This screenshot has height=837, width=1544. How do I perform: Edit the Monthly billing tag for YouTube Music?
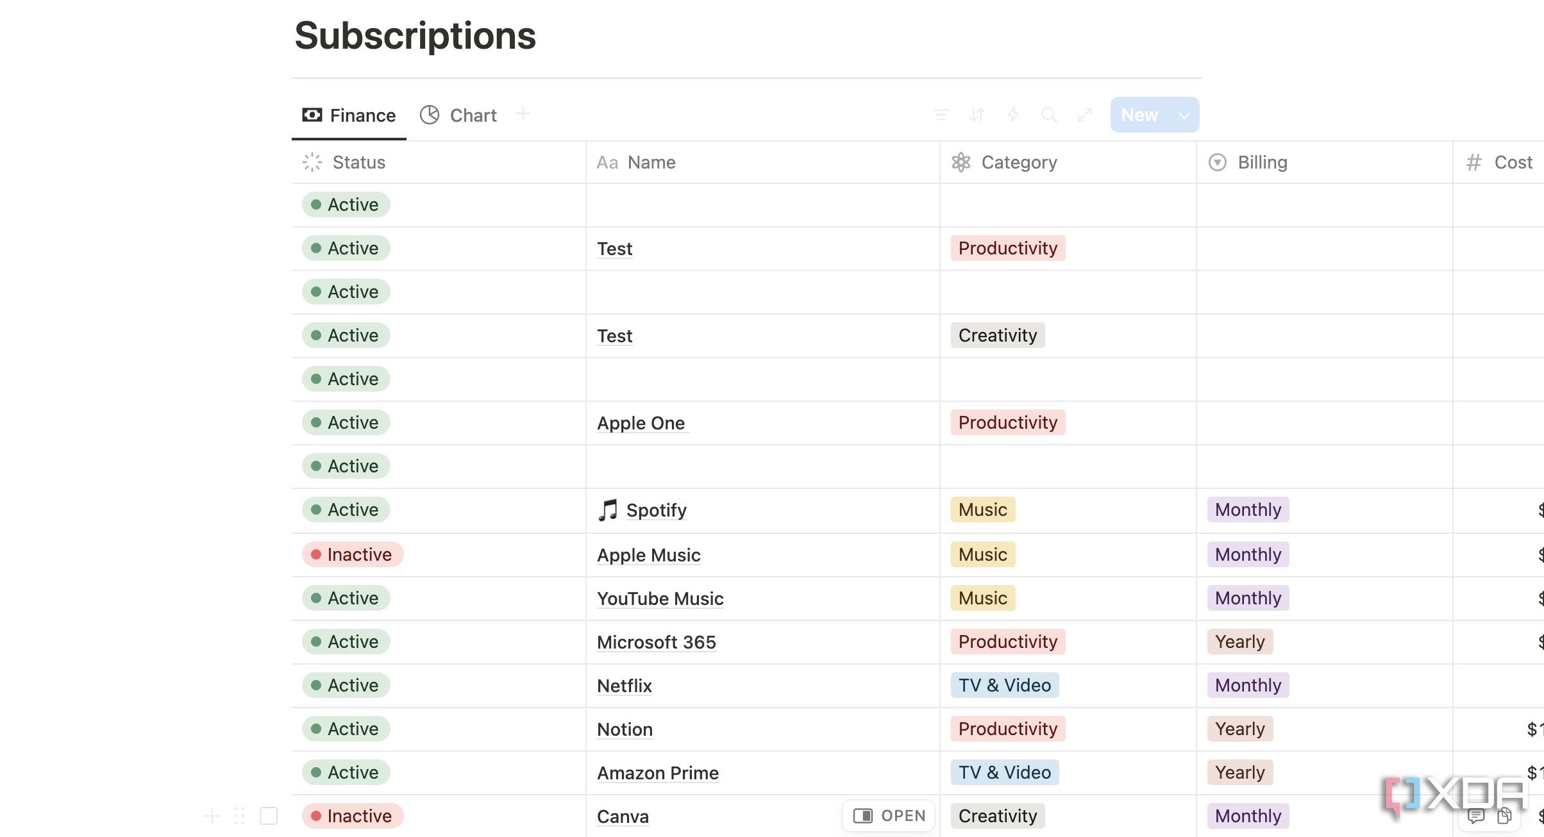(x=1248, y=598)
